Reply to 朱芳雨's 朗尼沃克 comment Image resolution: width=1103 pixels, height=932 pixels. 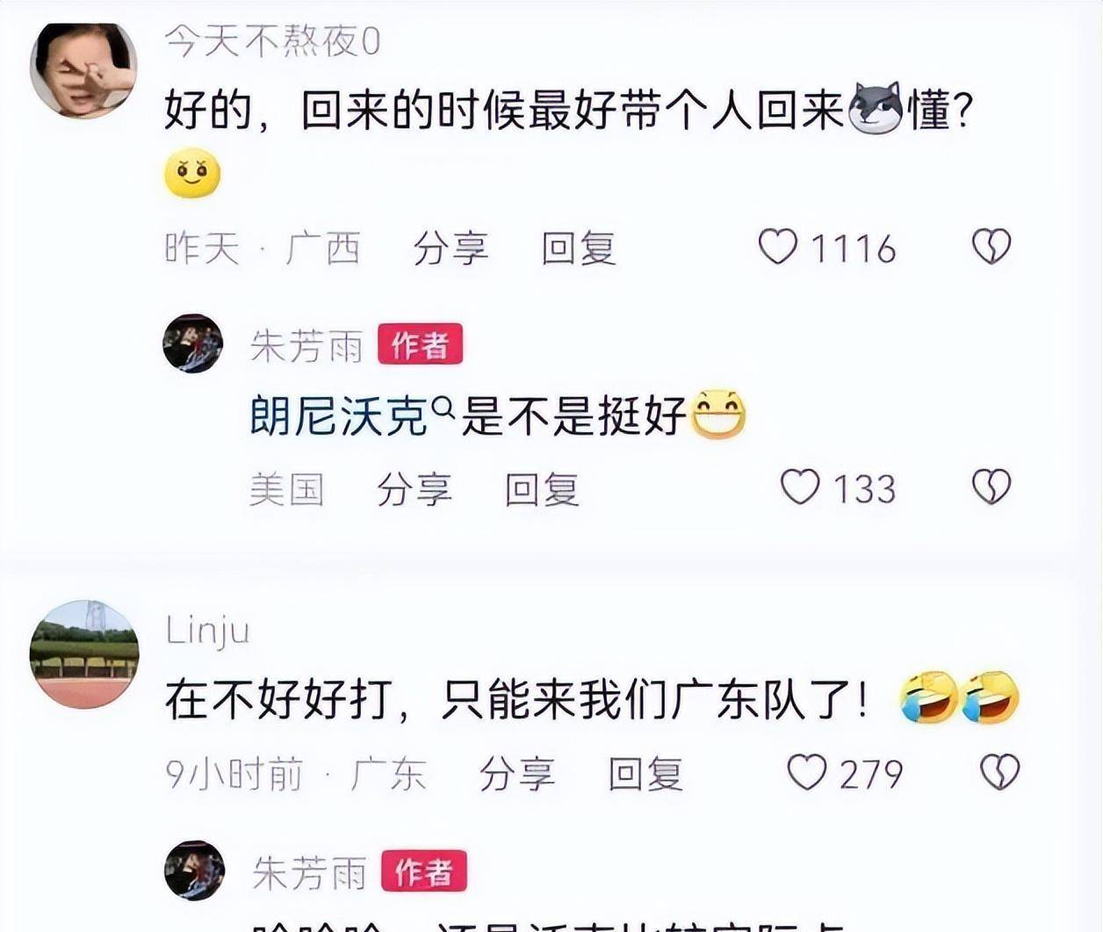click(x=542, y=489)
